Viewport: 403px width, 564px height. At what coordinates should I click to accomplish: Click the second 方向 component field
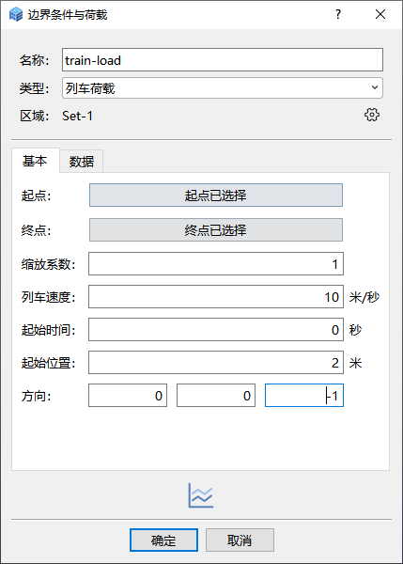tap(216, 396)
